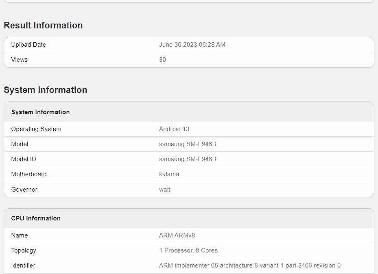
Task: Select the ARM ARMv8 name value
Action: point(177,235)
